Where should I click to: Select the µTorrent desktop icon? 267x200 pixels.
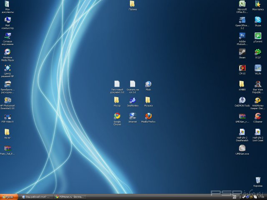258,36
